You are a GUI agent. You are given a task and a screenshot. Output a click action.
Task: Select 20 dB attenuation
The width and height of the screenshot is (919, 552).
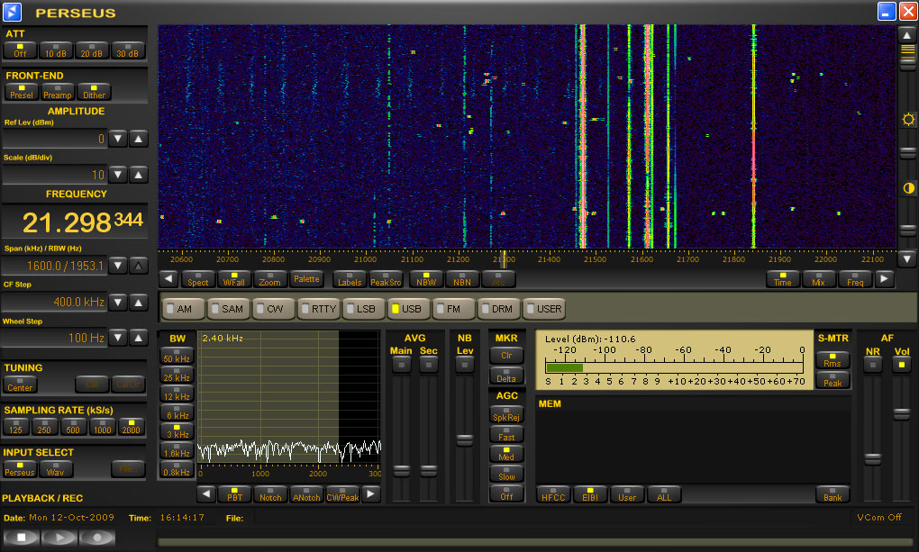click(91, 50)
